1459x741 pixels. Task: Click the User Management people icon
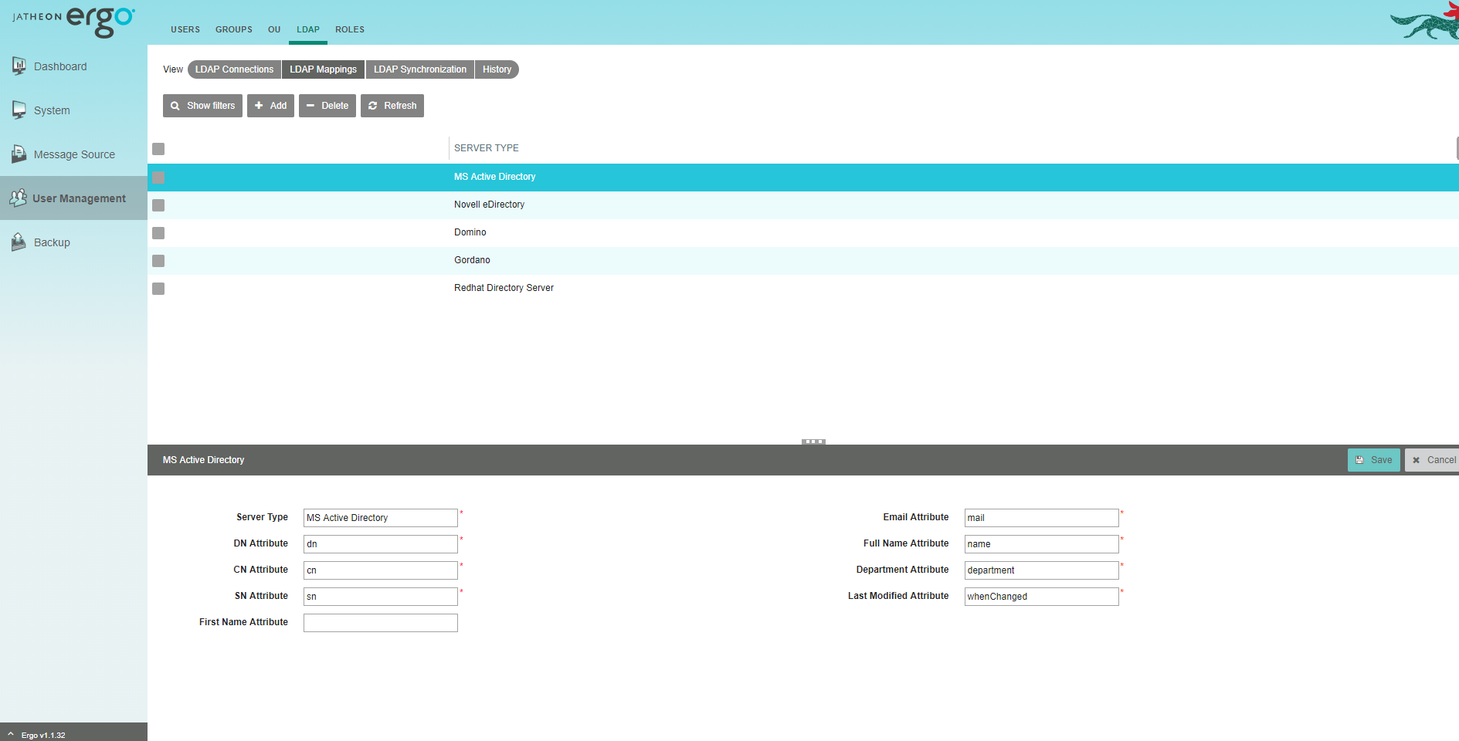[18, 198]
